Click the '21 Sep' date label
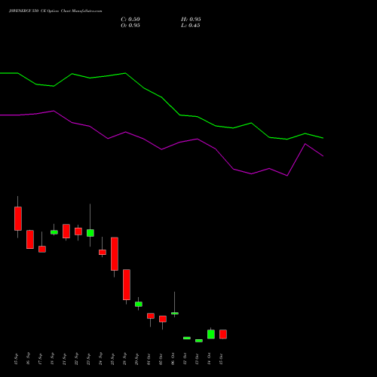This screenshot has height=377, width=377. tap(65, 359)
